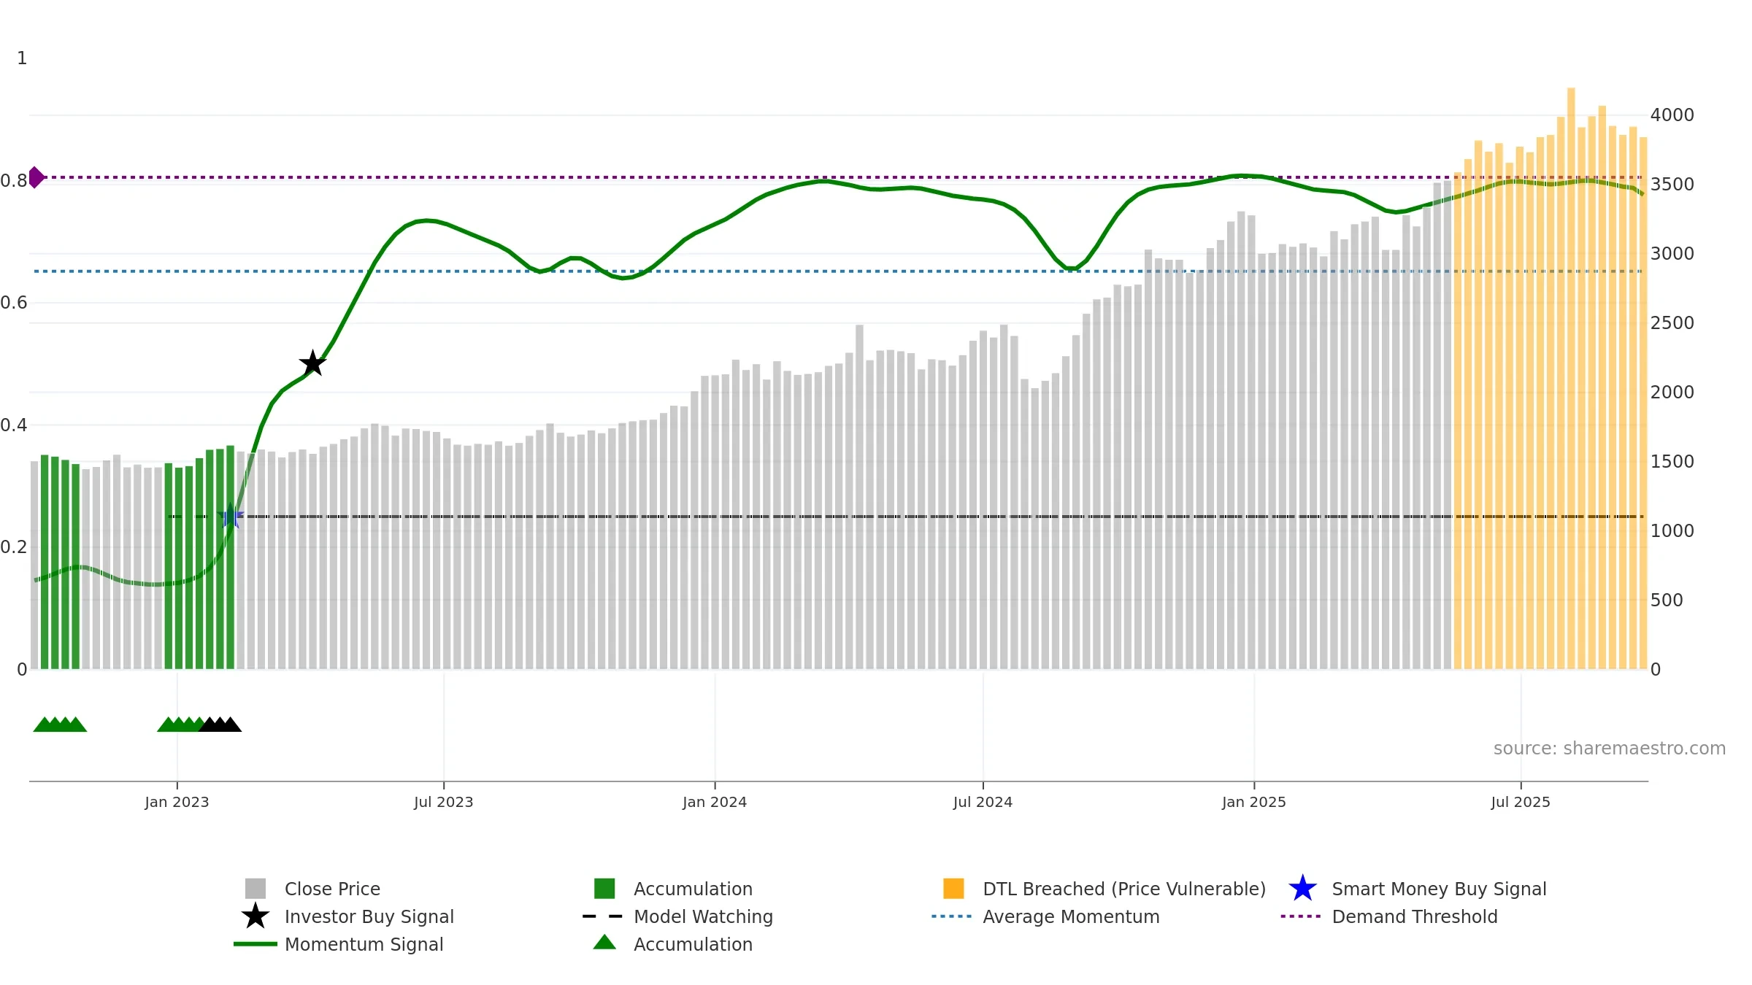
Task: Click the green Accumulation triangle legend icon
Action: pyautogui.click(x=604, y=943)
